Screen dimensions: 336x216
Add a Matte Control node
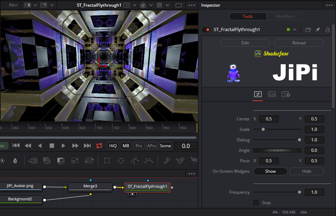[x=61, y=160]
